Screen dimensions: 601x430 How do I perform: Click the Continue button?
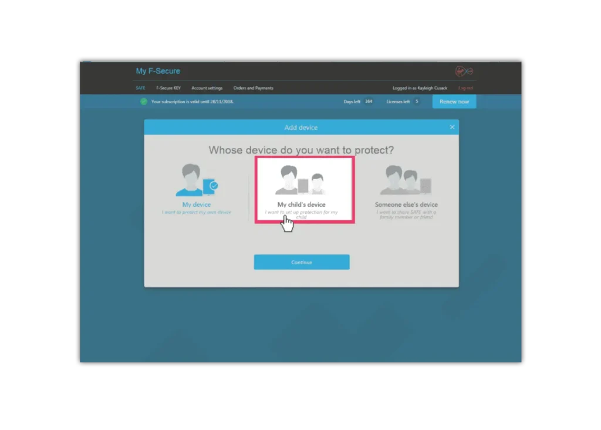tap(302, 262)
